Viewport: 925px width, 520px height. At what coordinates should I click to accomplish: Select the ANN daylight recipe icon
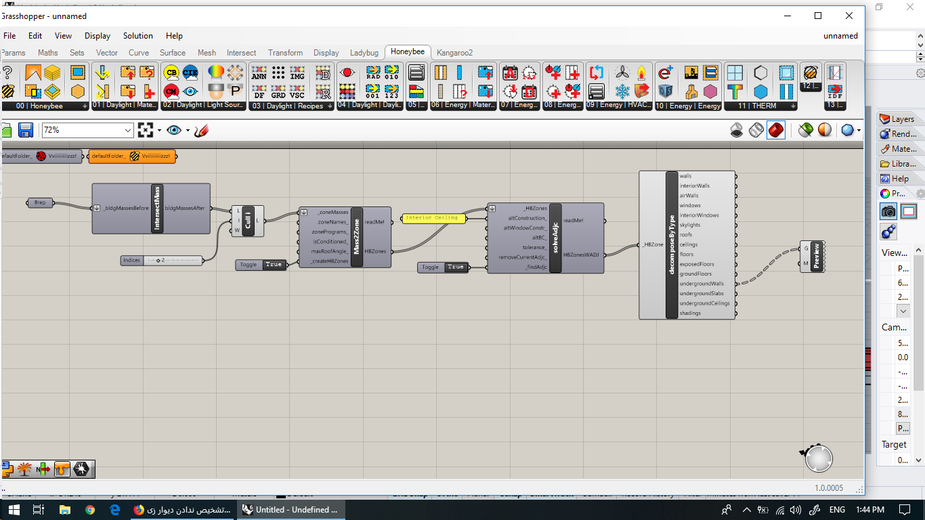(259, 73)
